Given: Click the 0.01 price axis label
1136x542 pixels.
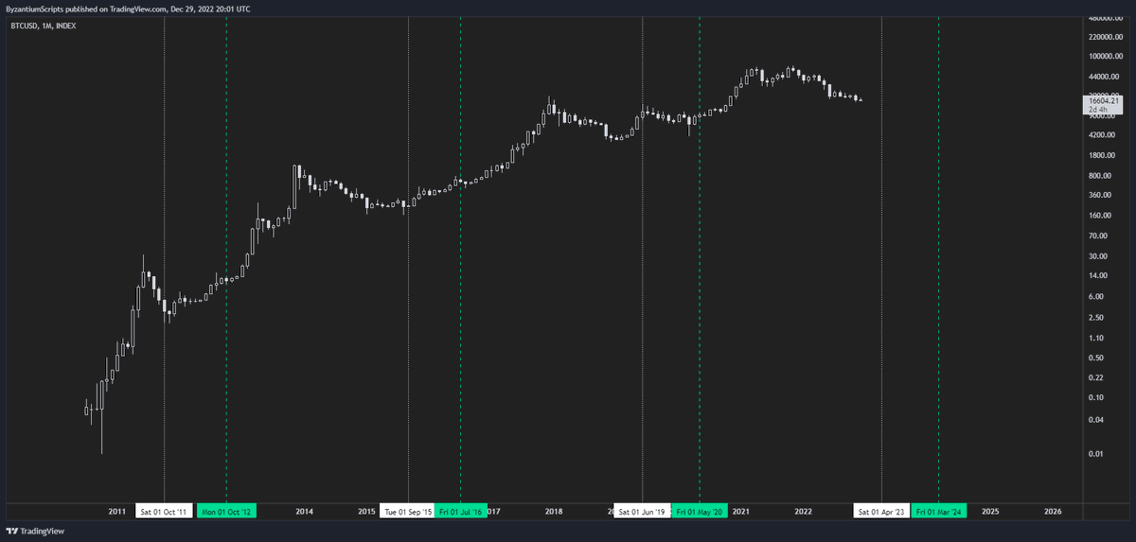Looking at the screenshot, I should point(1096,454).
